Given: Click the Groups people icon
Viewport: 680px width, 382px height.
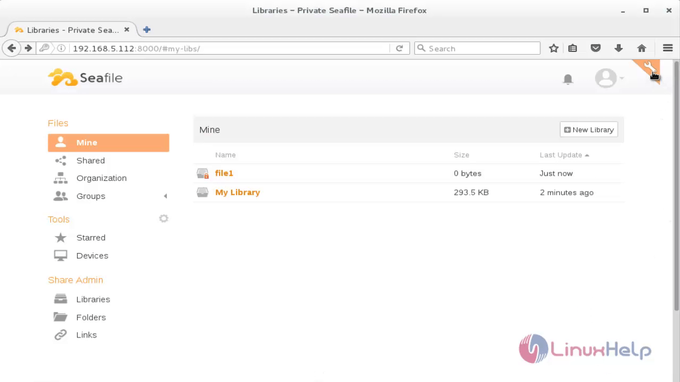Looking at the screenshot, I should (61, 196).
